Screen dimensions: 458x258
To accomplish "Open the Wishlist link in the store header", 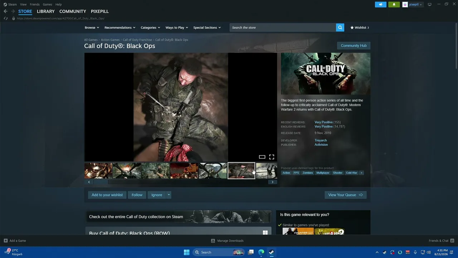I will [x=360, y=28].
